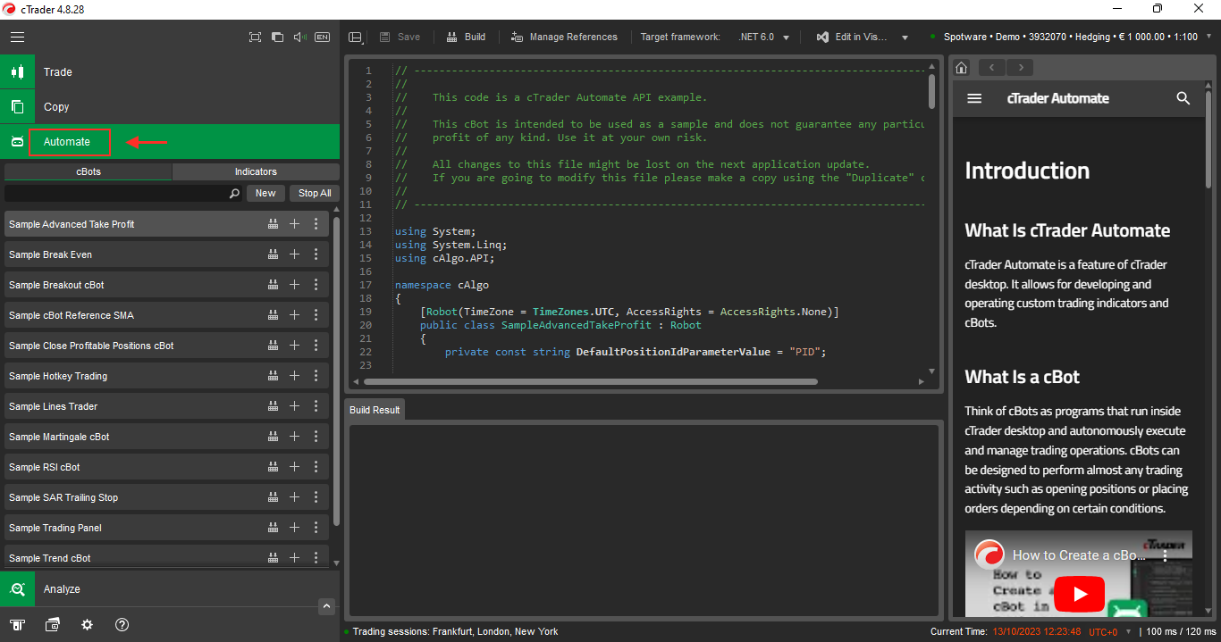Screen dimensions: 1221x642
Task: Open settings with the gear icon
Action: [87, 625]
